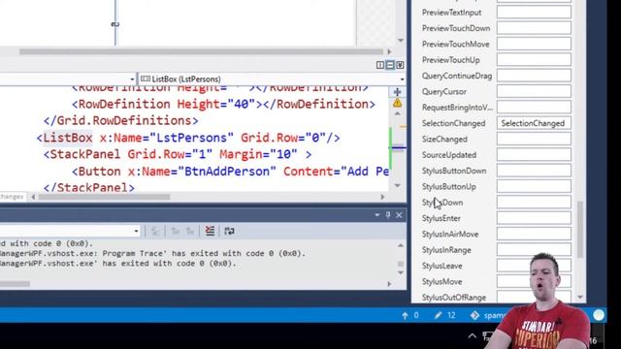Click the Height="40" RowDefinition line

(x=223, y=104)
